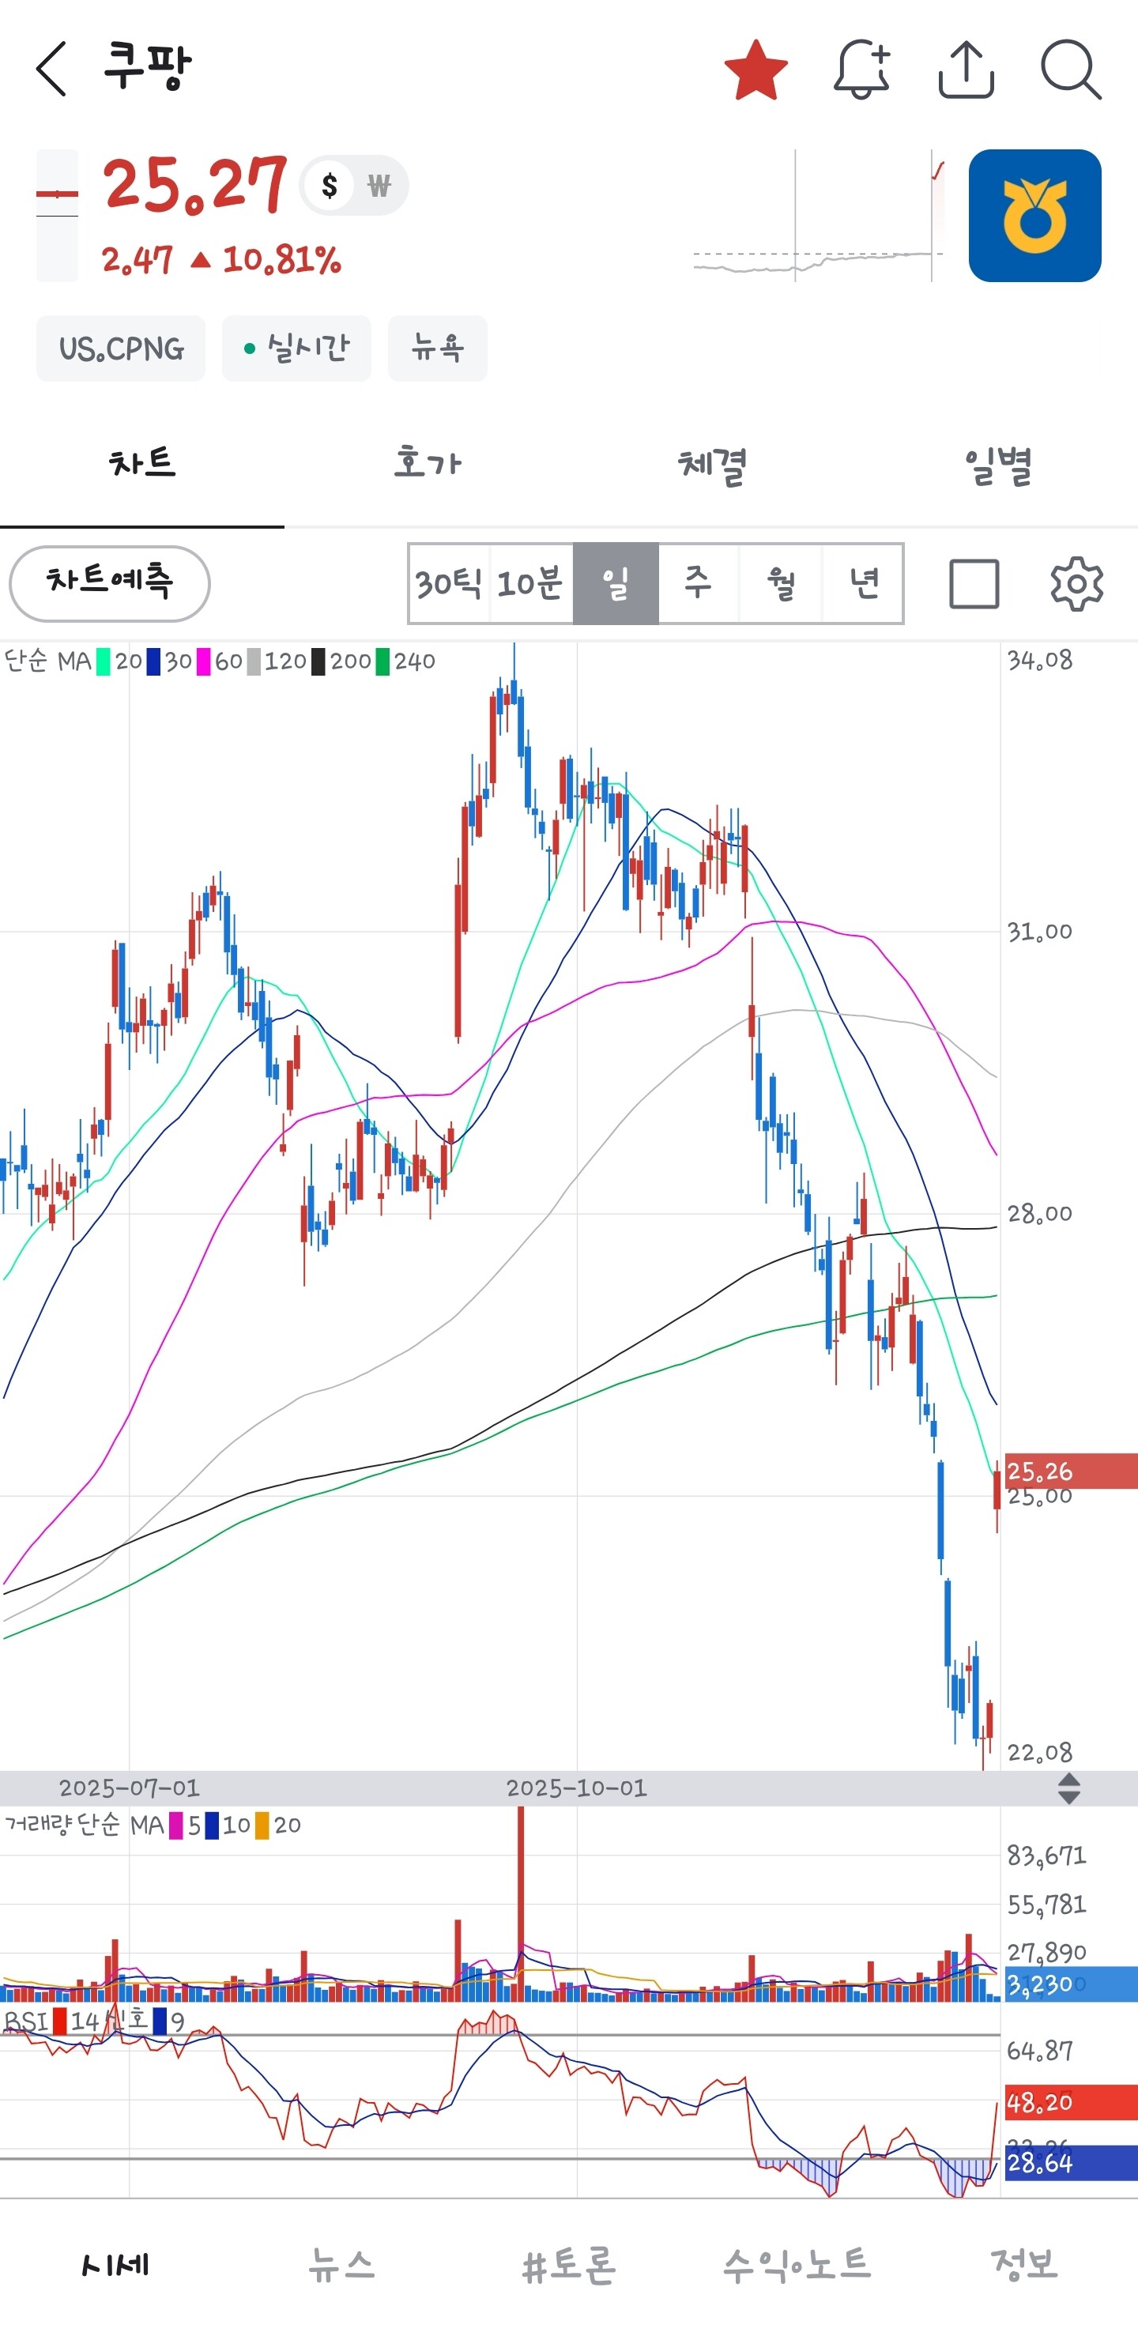Viewport: 1138px width, 2336px height.
Task: Select the 월 monthly interval
Action: (x=781, y=583)
